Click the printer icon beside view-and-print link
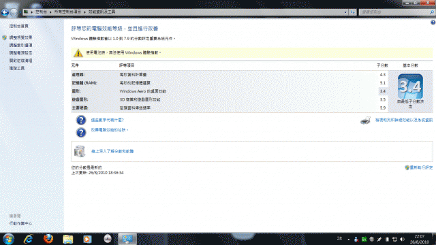 (365, 120)
